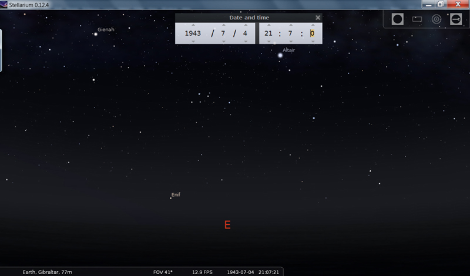This screenshot has width=470, height=276.
Task: Open the Oculars configuration wrench icon
Action: click(456, 19)
